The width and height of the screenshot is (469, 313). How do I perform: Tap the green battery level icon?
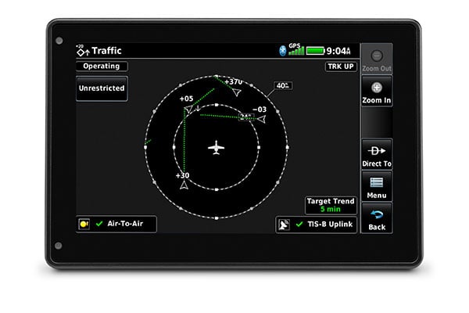point(315,51)
